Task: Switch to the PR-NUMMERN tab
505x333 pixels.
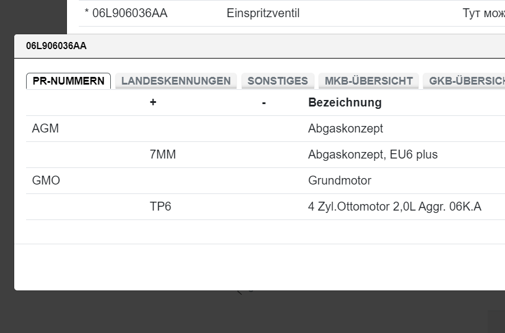Action: 68,81
